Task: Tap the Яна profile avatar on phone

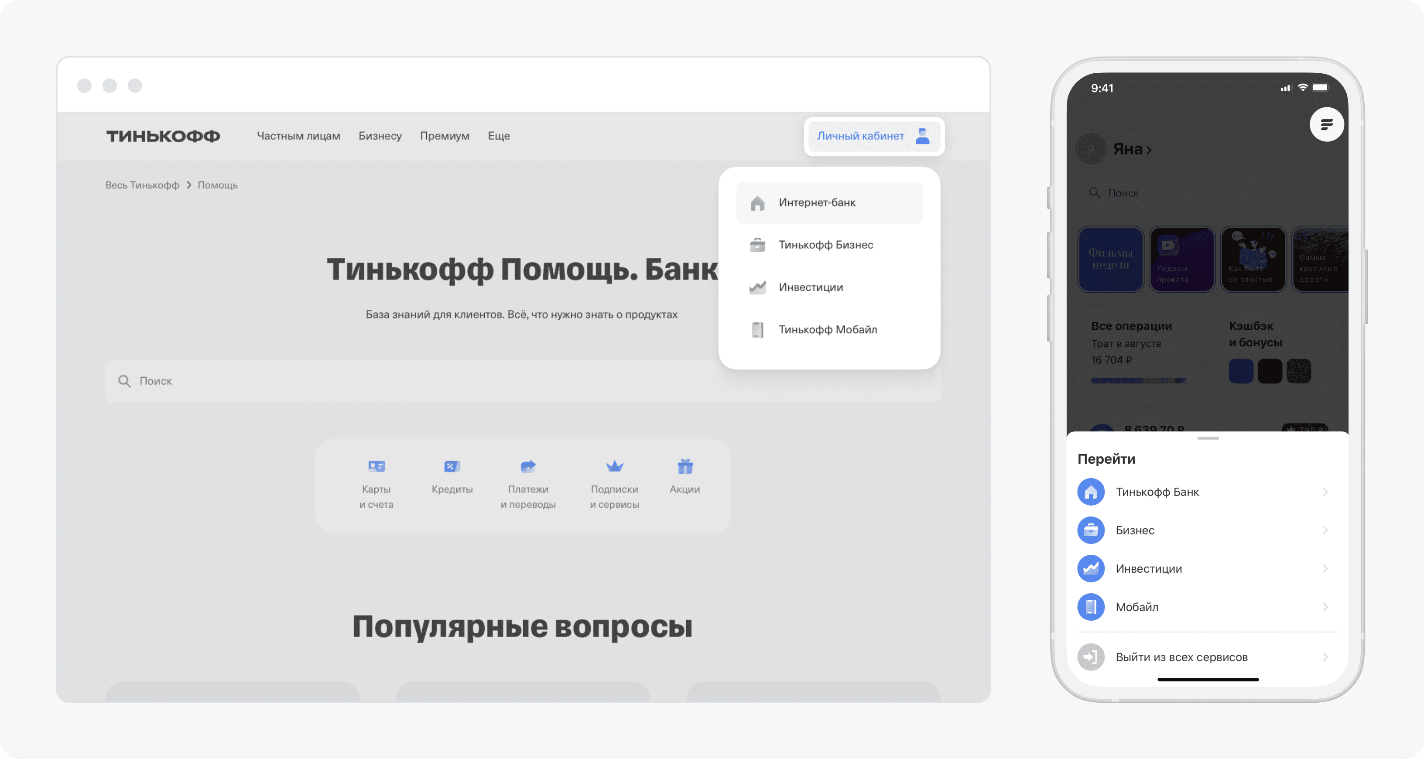Action: [1091, 149]
